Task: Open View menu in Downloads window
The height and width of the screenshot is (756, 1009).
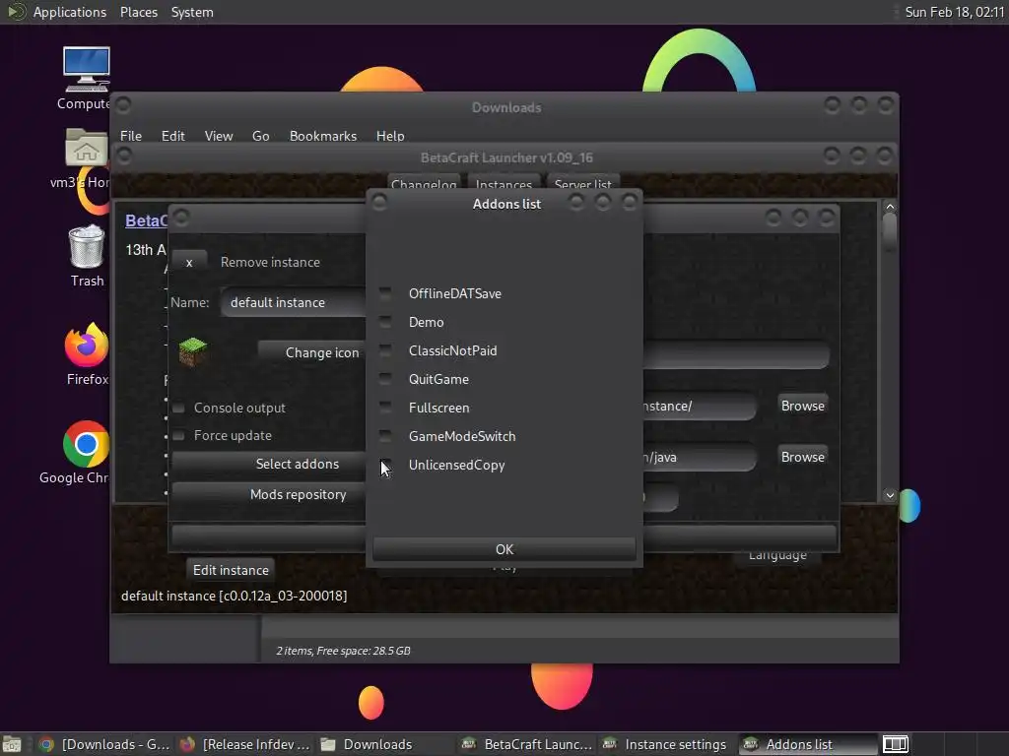Action: [219, 136]
